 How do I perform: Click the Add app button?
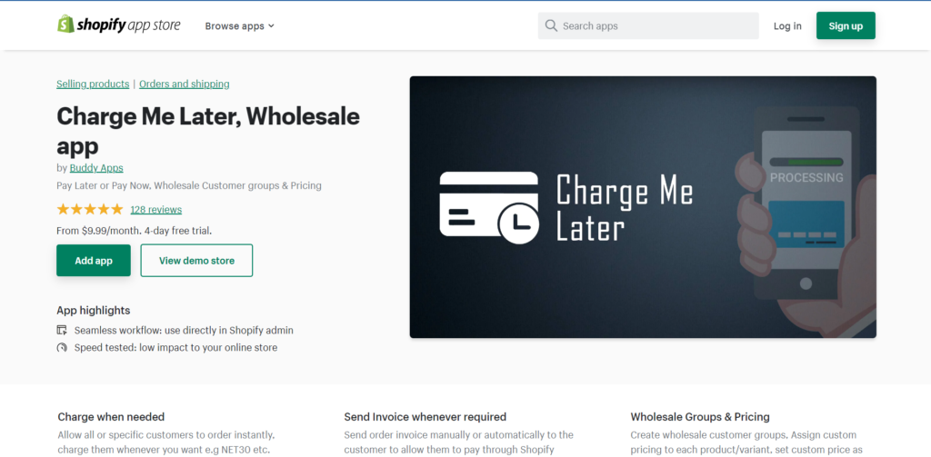coord(94,261)
